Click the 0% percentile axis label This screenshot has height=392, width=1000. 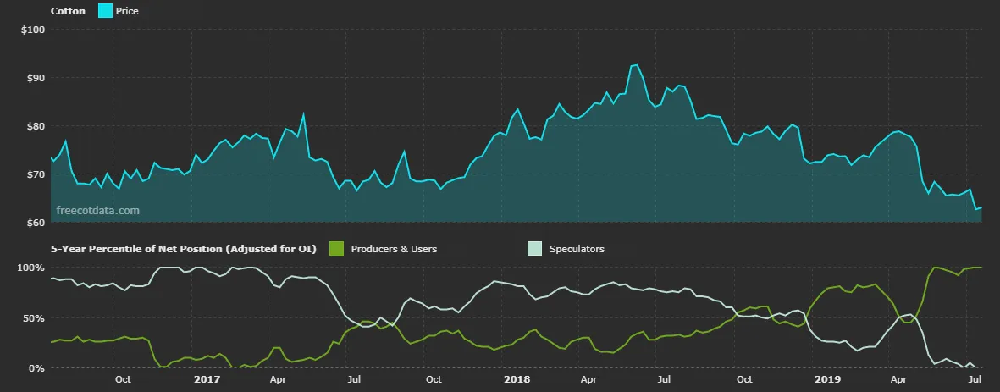(36, 368)
